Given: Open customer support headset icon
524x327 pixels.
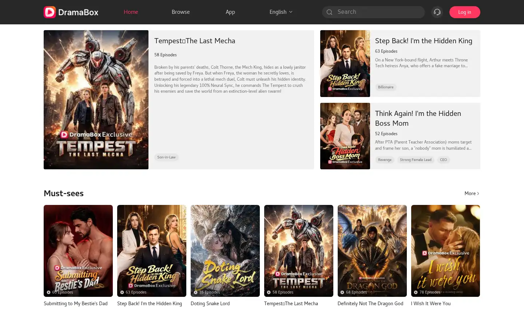Looking at the screenshot, I should tap(437, 12).
